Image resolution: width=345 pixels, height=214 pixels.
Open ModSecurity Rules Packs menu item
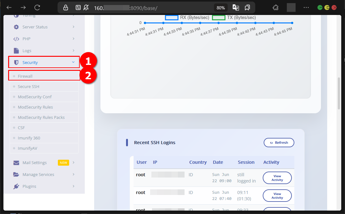pyautogui.click(x=41, y=118)
